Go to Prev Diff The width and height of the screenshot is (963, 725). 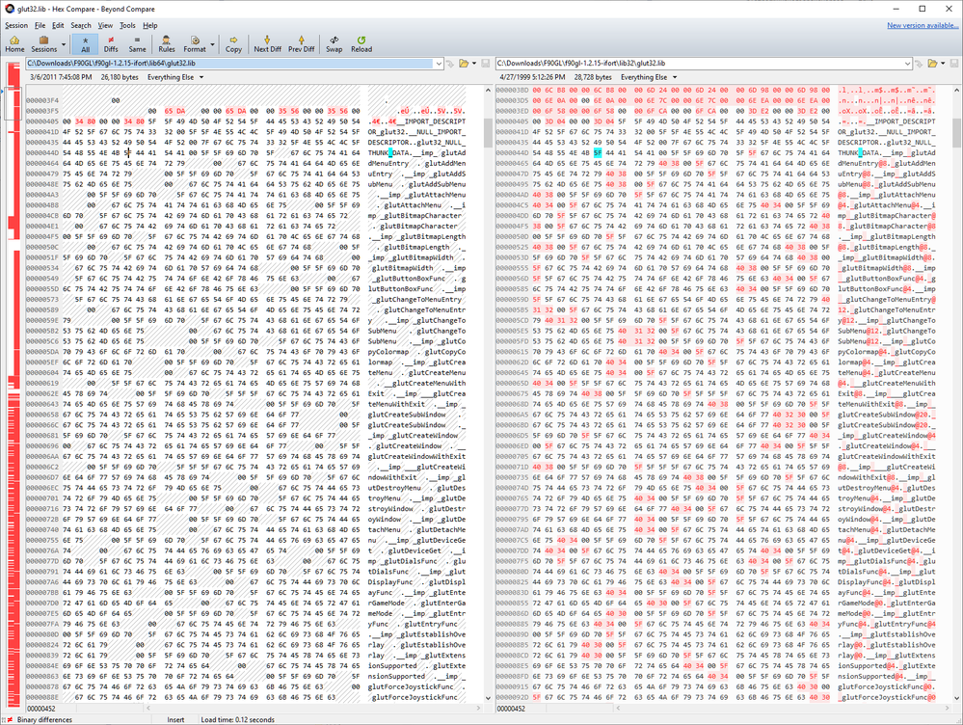point(301,43)
